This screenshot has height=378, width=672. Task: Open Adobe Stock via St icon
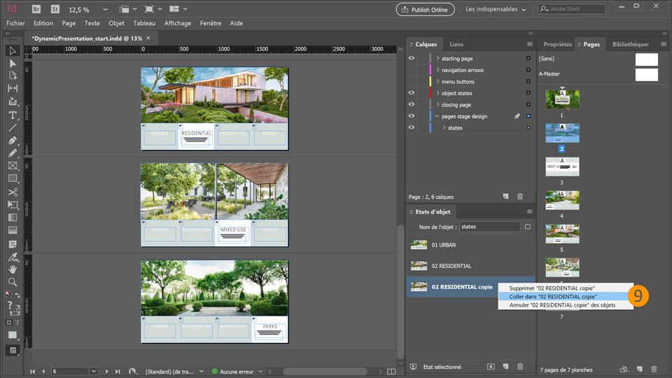click(55, 9)
